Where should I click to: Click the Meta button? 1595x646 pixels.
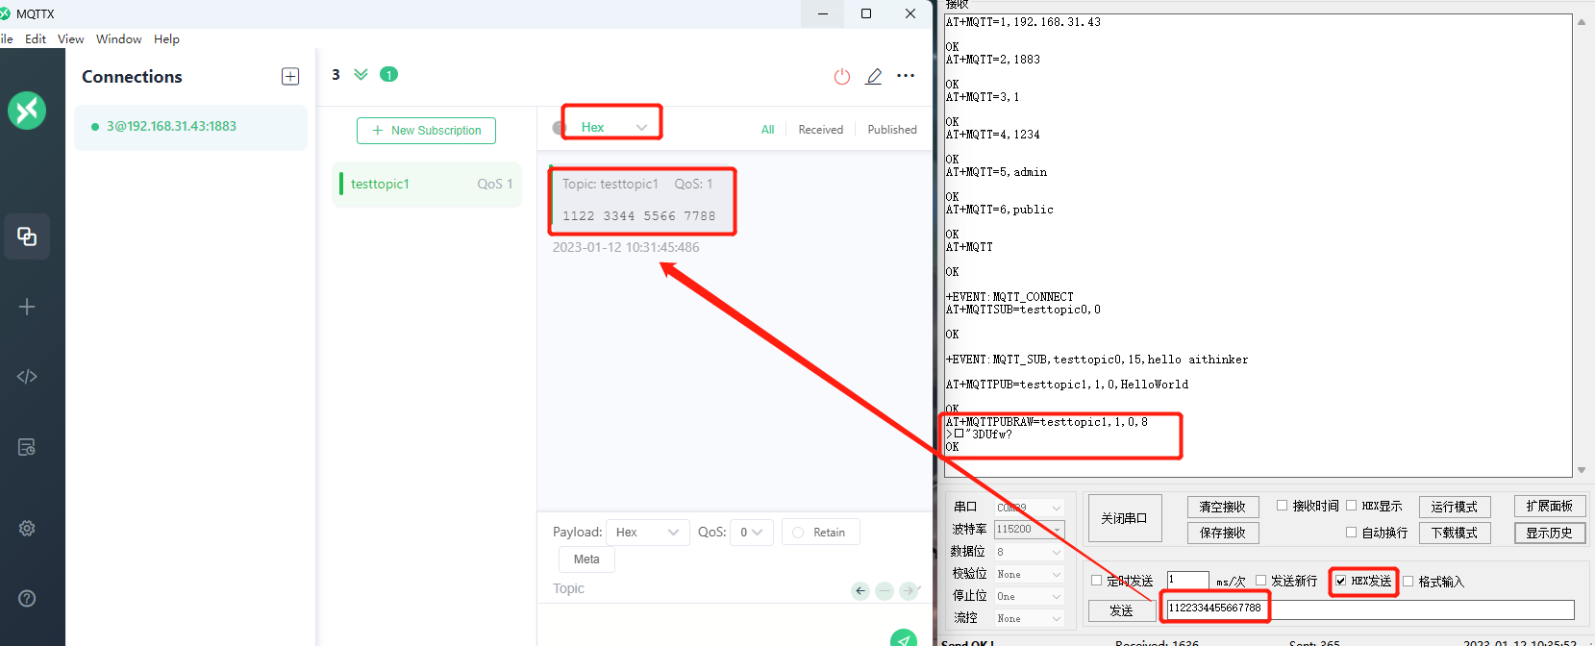coord(586,559)
